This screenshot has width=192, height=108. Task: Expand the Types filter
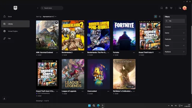pyautogui.click(x=175, y=46)
